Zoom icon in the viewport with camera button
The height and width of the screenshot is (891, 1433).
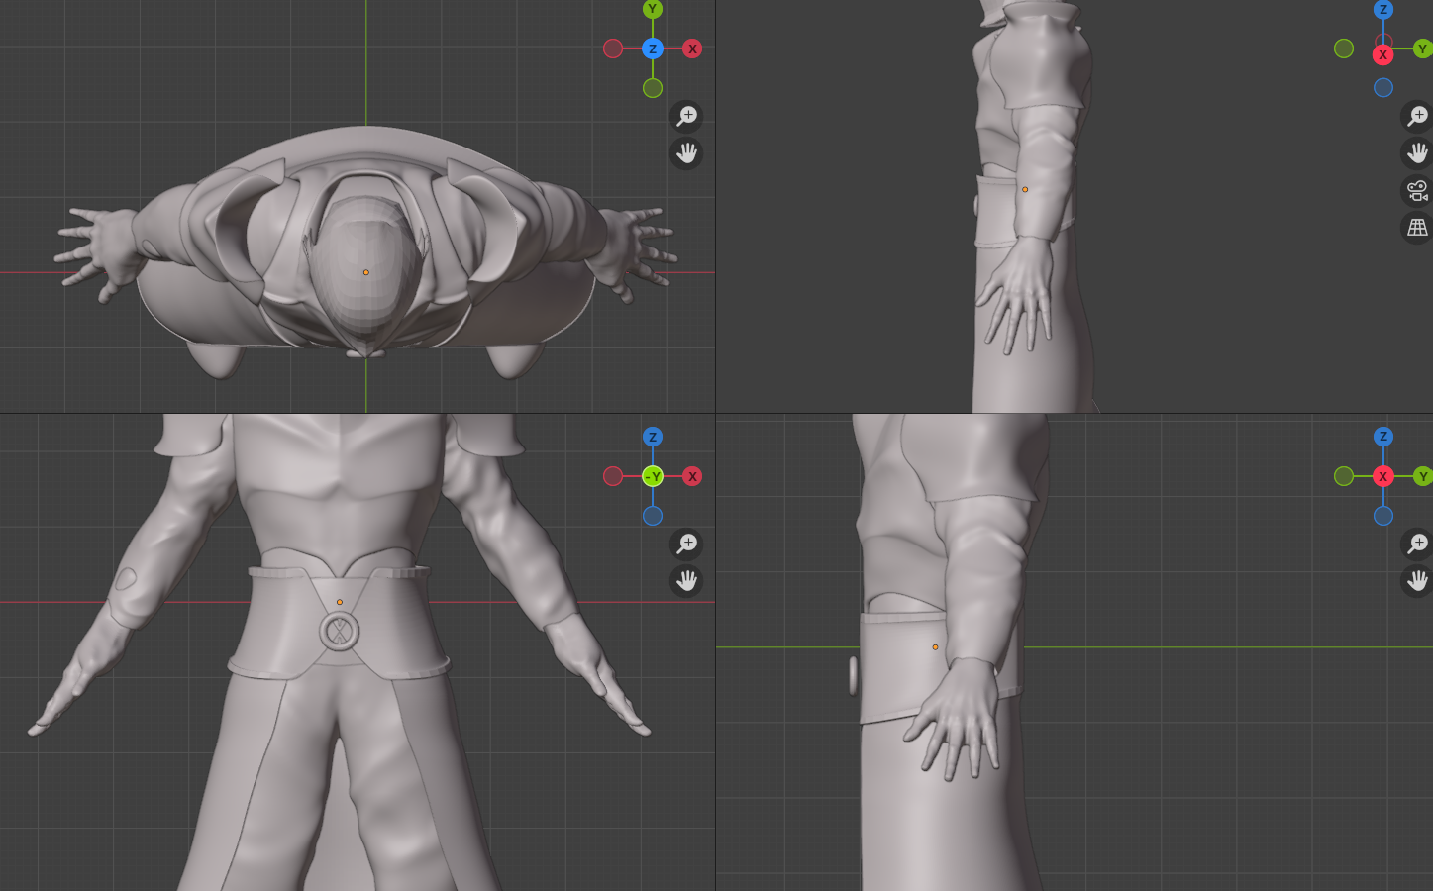pyautogui.click(x=1417, y=116)
